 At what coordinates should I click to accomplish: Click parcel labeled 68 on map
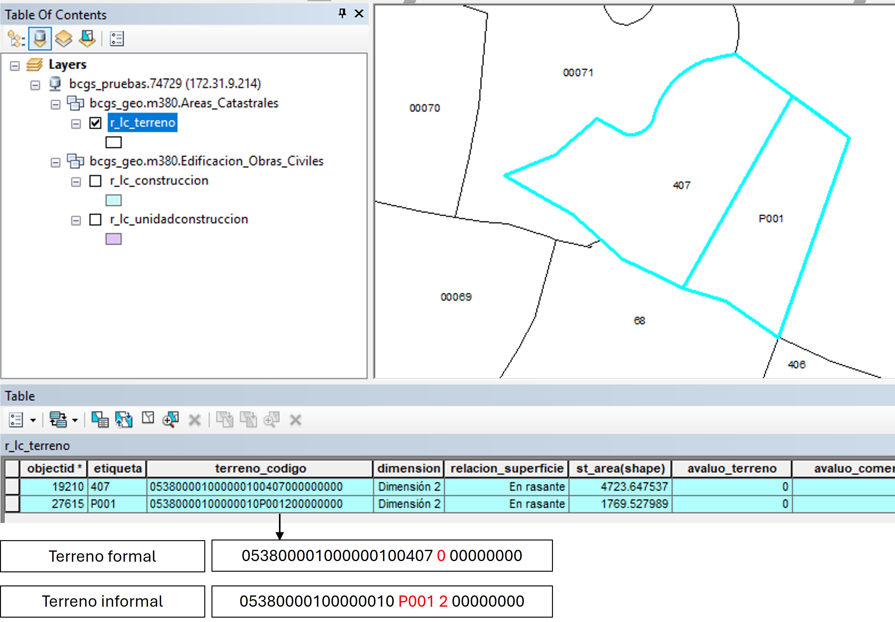pos(639,320)
